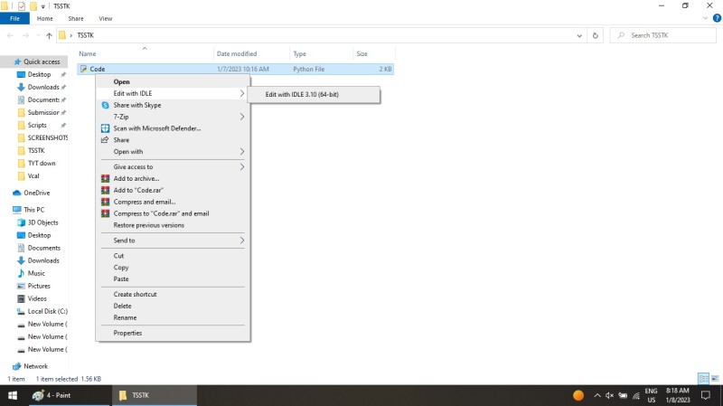Choose Copy from the context menu

[173, 267]
